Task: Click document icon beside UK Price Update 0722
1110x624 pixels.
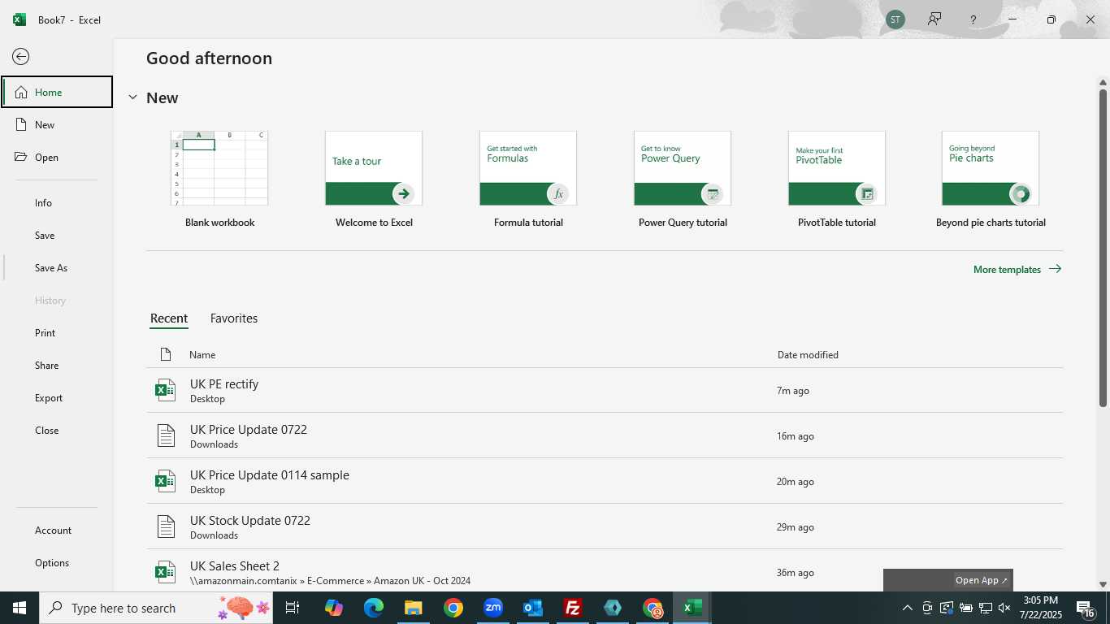Action: (x=166, y=435)
